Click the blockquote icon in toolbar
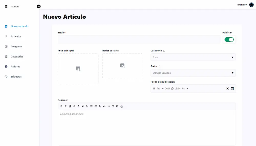256x146 pixels. [x=109, y=106]
